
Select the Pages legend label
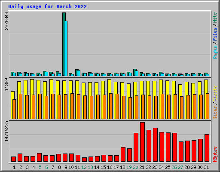point(215,52)
